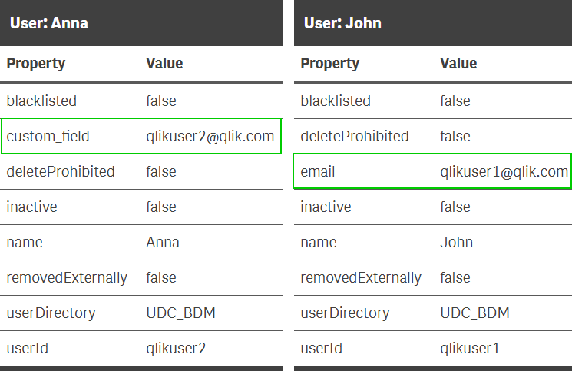Select removedExternally property in John's table

tap(361, 278)
